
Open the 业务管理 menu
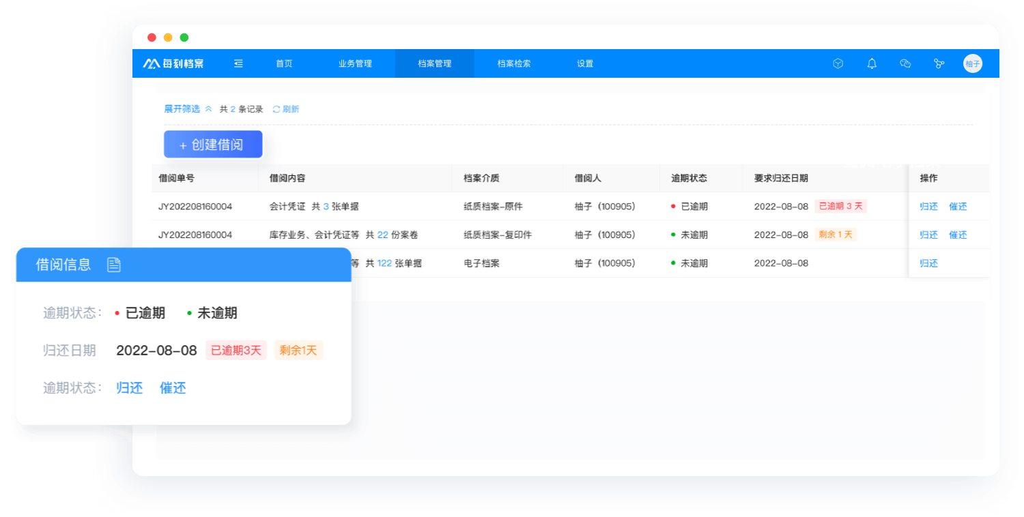(x=355, y=63)
